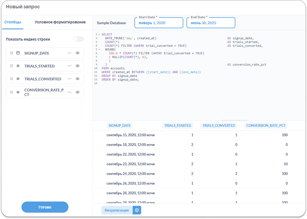Open three-dots menu for SIGNUP_DATE column
Screen dimensions: 307x219
(70, 53)
